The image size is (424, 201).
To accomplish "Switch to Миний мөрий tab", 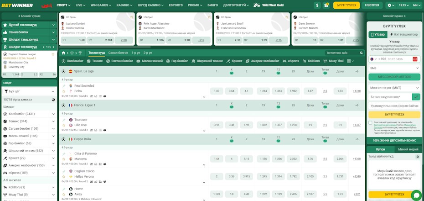I will (x=408, y=149).
